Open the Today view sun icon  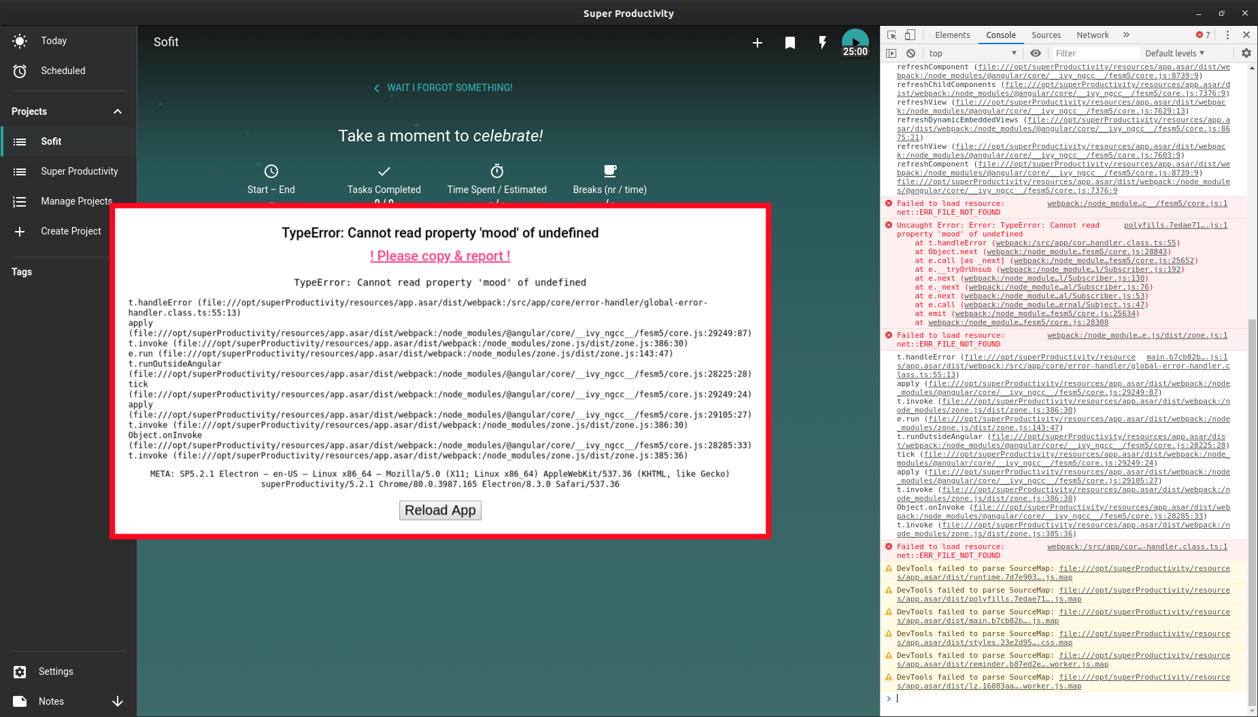click(x=20, y=41)
